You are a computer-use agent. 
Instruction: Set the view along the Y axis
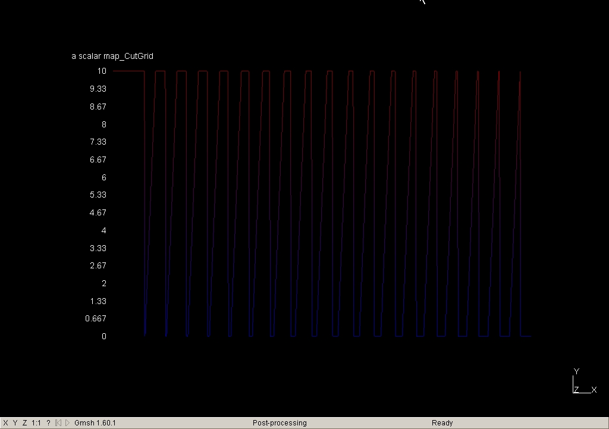(x=15, y=423)
